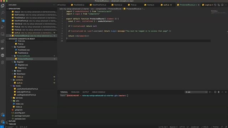Open the Run and Debug view
This screenshot has height=128, width=228.
click(2, 27)
